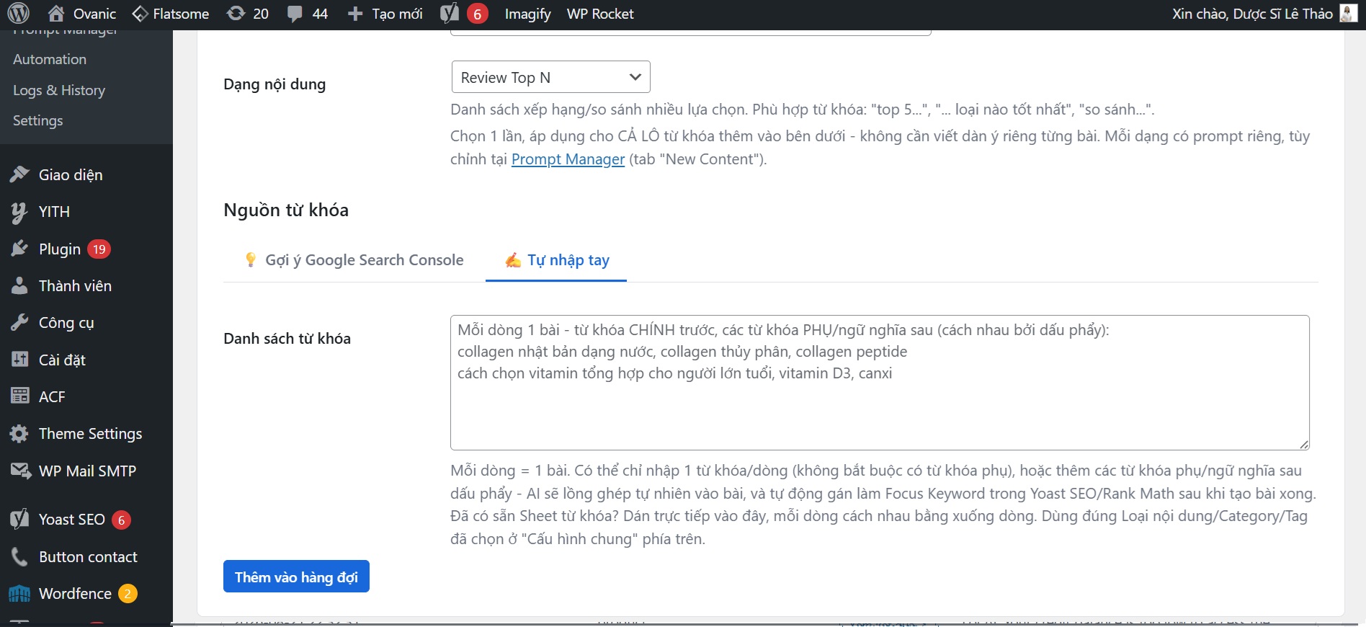The image size is (1366, 627).
Task: Click Thêm vào hàng đợi button
Action: [296, 577]
